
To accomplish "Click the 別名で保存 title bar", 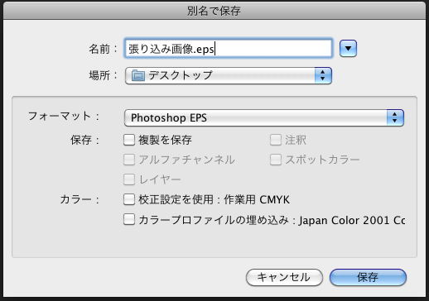I will [x=214, y=11].
